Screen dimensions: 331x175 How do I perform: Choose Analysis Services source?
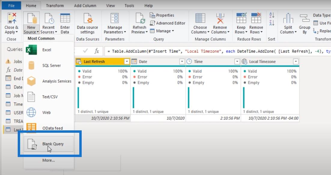pyautogui.click(x=49, y=81)
